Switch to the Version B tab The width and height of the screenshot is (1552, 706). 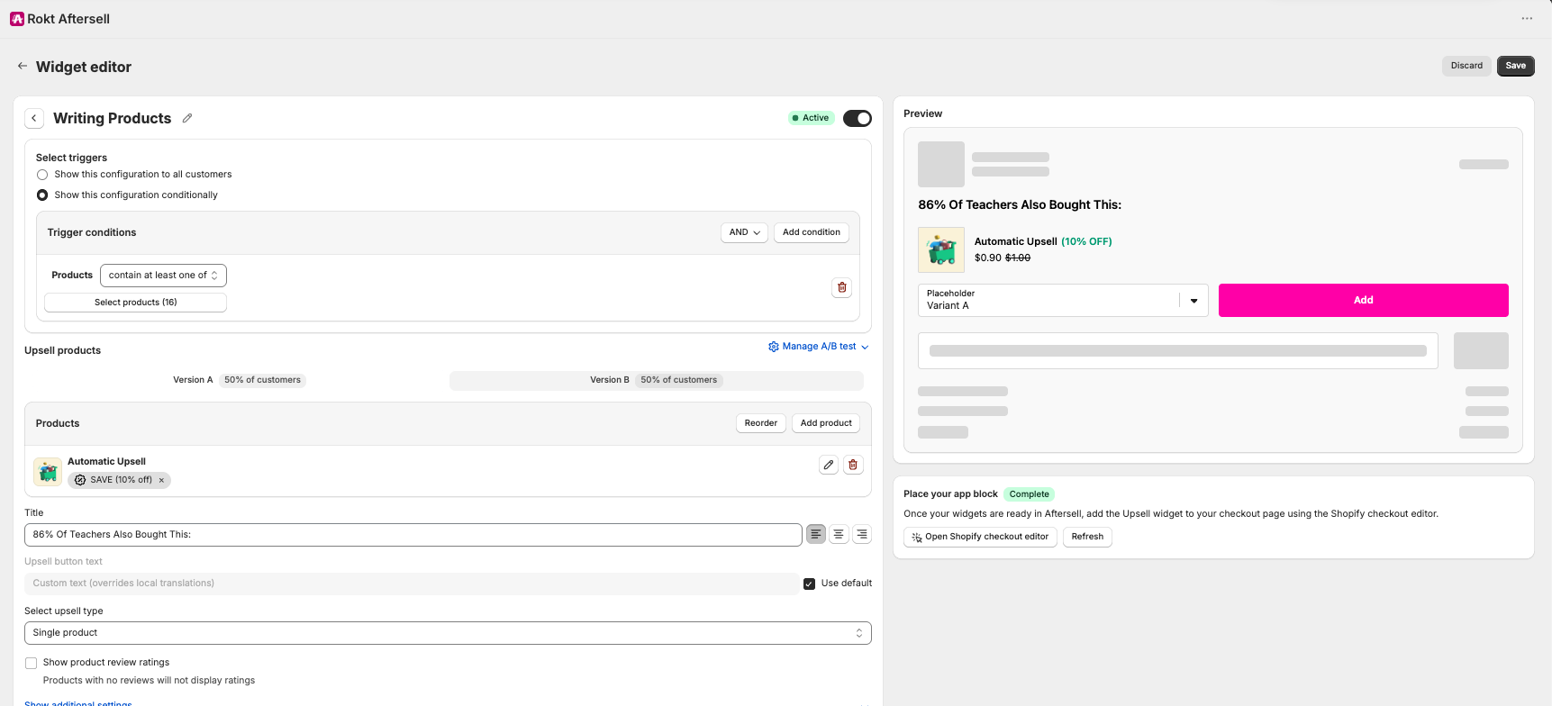point(656,380)
